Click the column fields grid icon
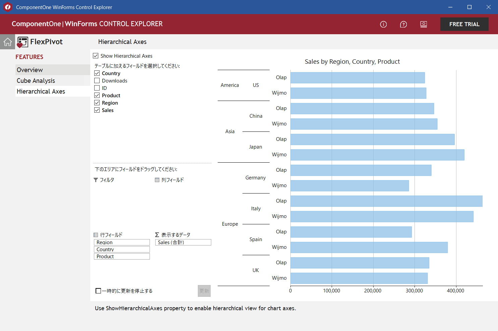 (157, 180)
